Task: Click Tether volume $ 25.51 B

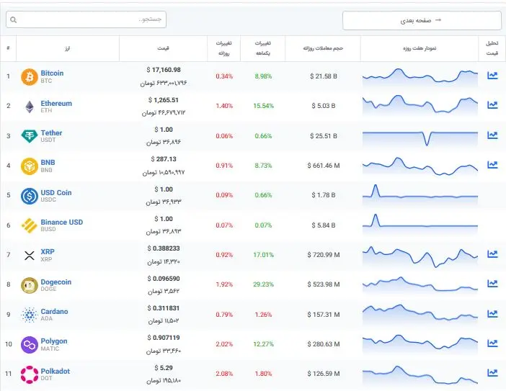Action: (324, 136)
